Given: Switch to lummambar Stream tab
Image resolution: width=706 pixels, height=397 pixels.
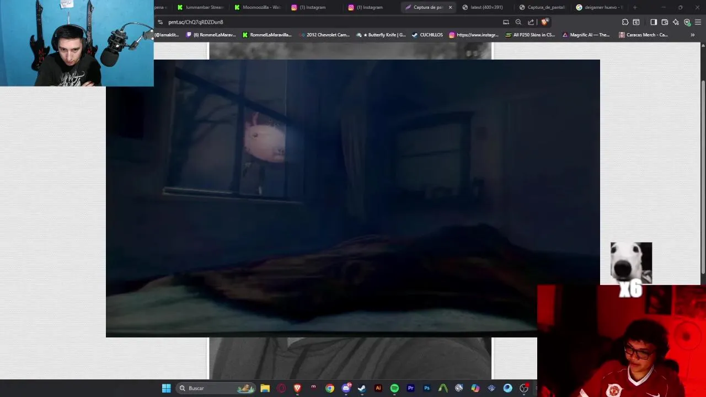Looking at the screenshot, I should (x=200, y=7).
